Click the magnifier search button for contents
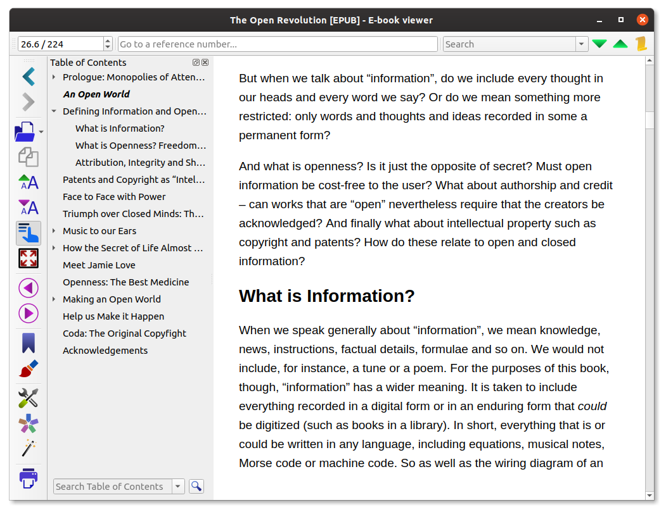Screen dimensions: 666x512 pos(196,486)
